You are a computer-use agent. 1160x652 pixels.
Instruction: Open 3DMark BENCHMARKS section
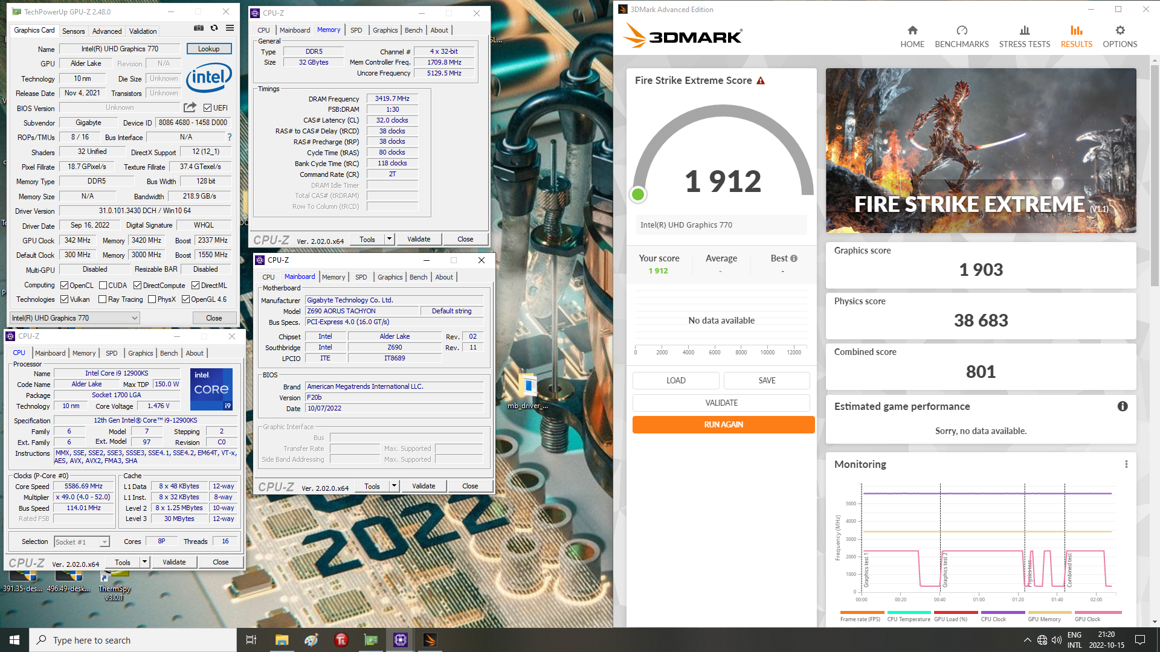tap(962, 36)
